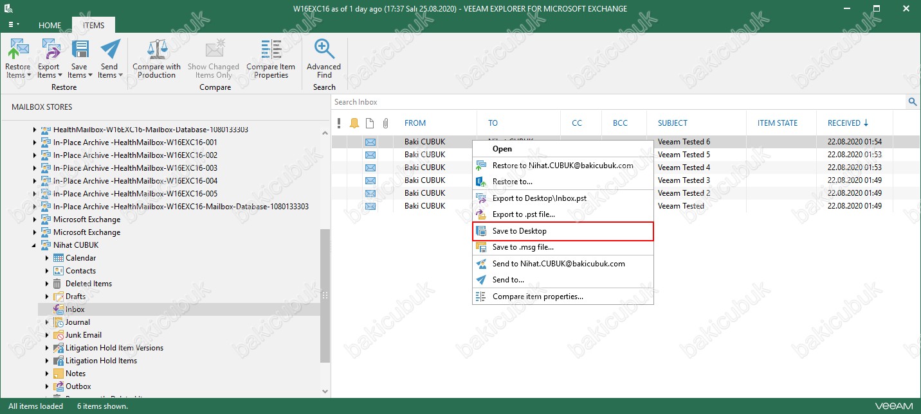Select the Litigation Hold Item Versions folder
The height and width of the screenshot is (414, 921).
click(x=114, y=348)
